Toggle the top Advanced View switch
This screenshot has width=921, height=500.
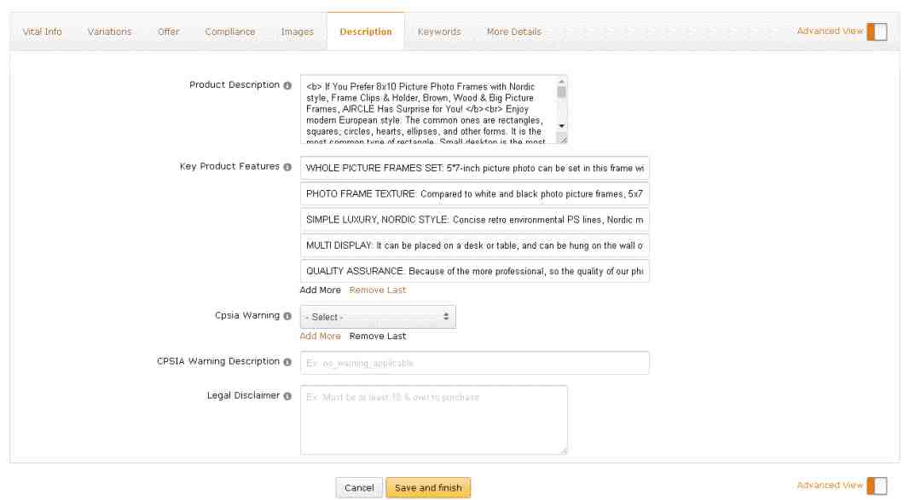877,32
